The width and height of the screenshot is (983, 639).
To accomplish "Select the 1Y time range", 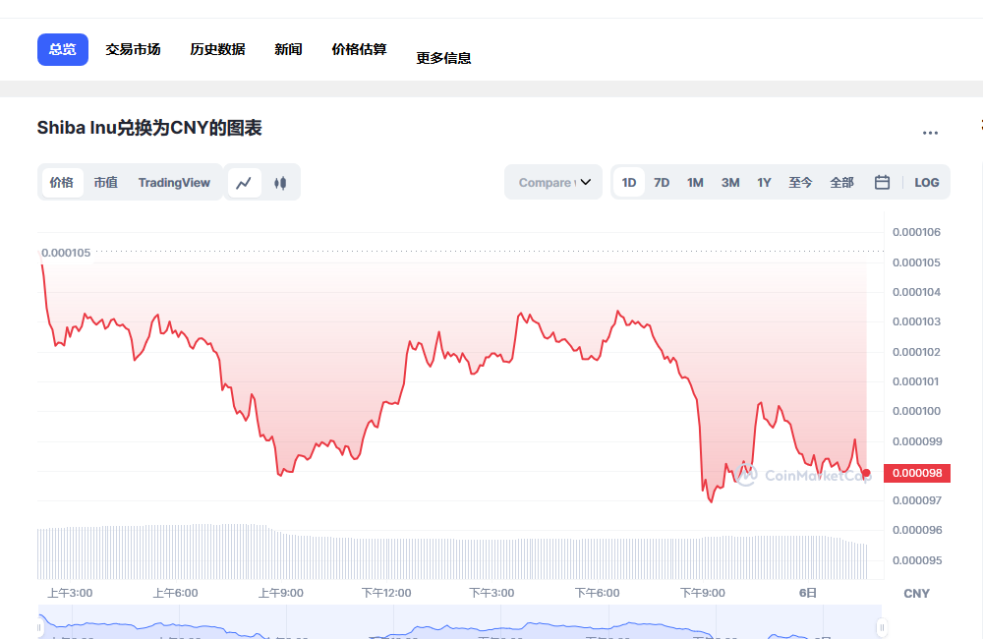I will (x=764, y=183).
